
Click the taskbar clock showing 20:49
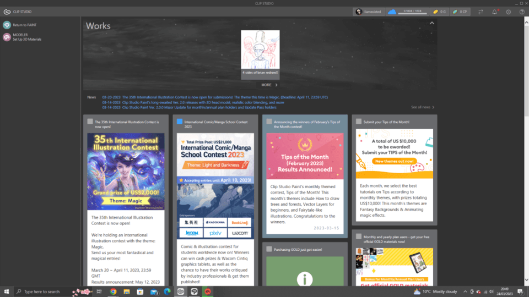point(504,291)
